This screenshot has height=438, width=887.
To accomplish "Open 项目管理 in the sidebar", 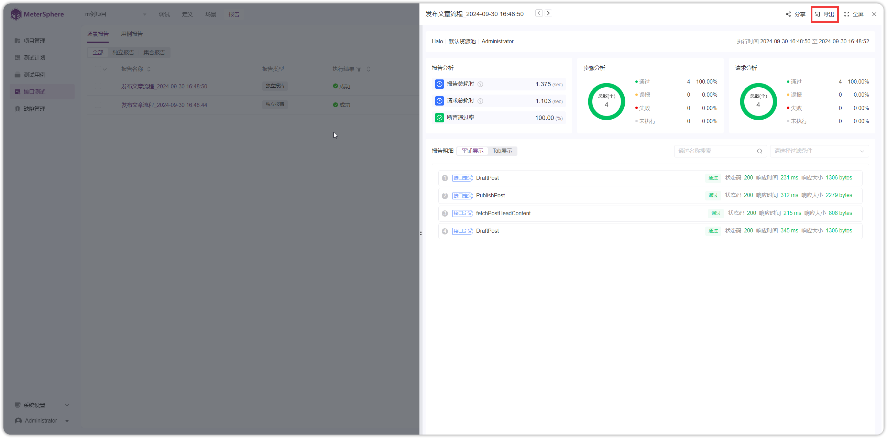I will 42,41.
